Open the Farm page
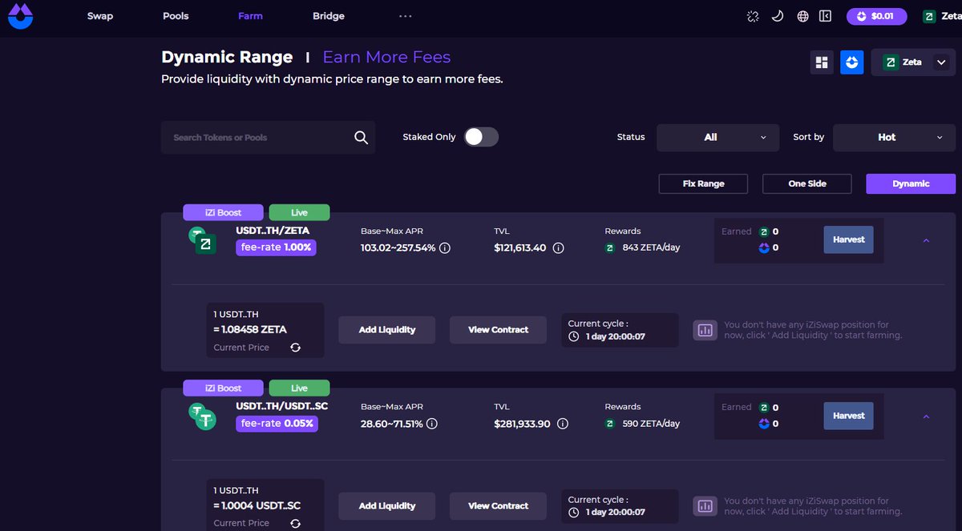962x531 pixels. tap(250, 16)
